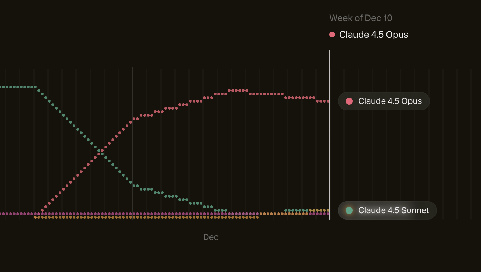This screenshot has width=481, height=272.
Task: Select the Claude 4.5 Sonnet pill label text
Action: pos(393,210)
